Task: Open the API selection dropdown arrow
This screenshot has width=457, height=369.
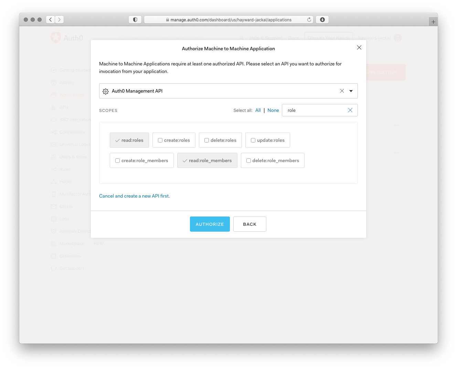Action: pos(351,91)
